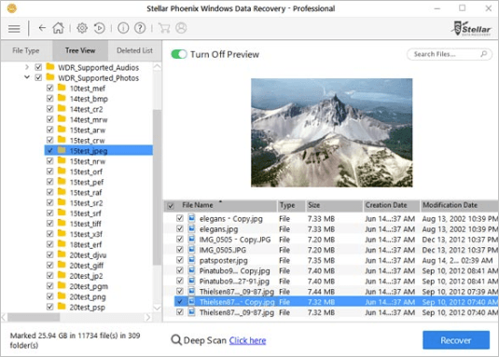
Task: Expand the WDR_Supported_Audios folder
Action: click(x=27, y=67)
